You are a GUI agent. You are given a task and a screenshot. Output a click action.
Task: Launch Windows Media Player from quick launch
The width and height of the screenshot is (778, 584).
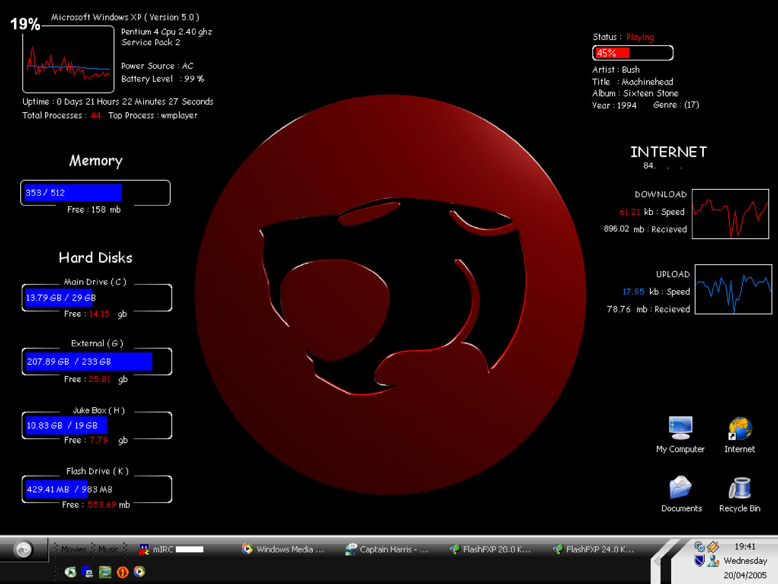[x=140, y=572]
